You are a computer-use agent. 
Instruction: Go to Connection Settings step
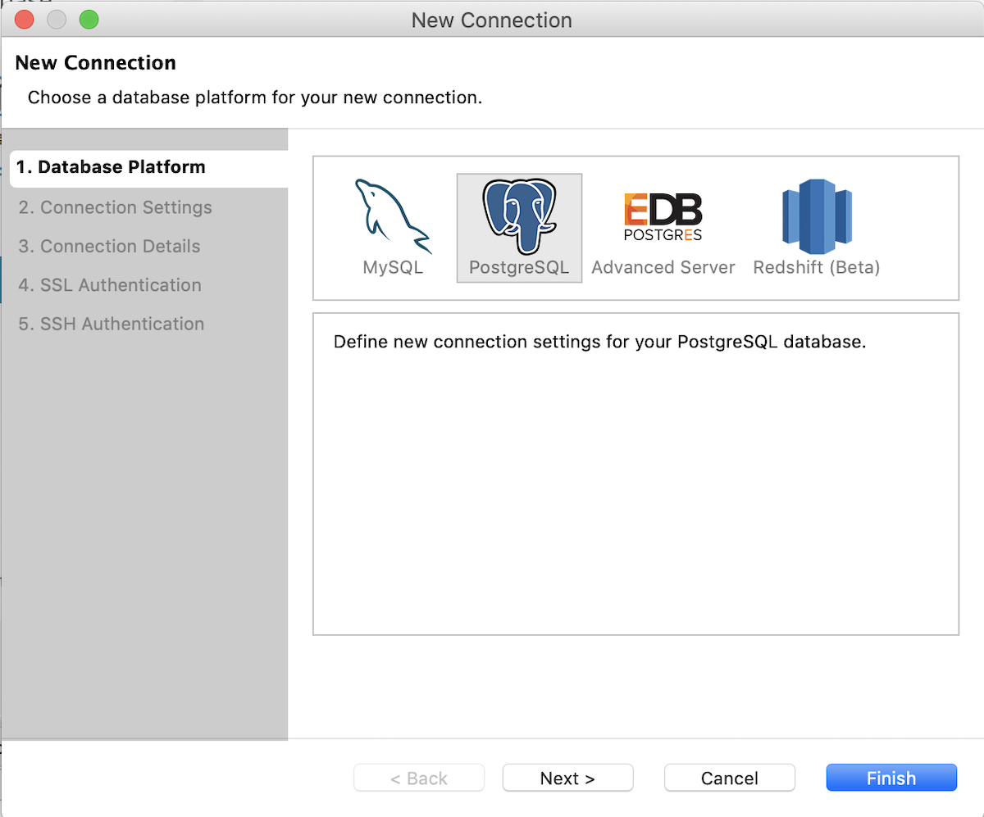(115, 207)
